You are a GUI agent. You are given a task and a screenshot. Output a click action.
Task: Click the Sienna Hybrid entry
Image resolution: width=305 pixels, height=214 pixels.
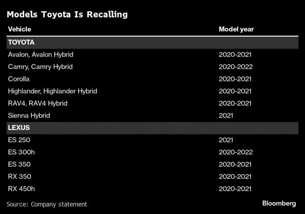(29, 115)
